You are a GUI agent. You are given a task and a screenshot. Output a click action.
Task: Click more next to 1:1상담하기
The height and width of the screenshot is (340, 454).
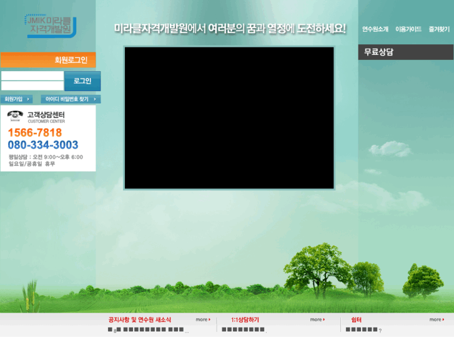click(x=317, y=319)
